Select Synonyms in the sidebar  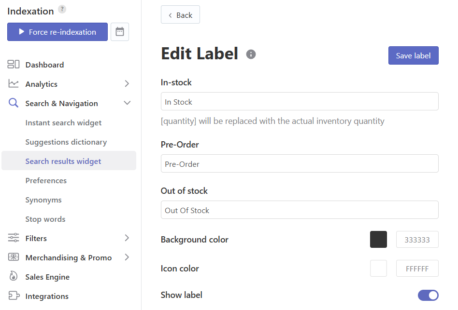tap(43, 200)
